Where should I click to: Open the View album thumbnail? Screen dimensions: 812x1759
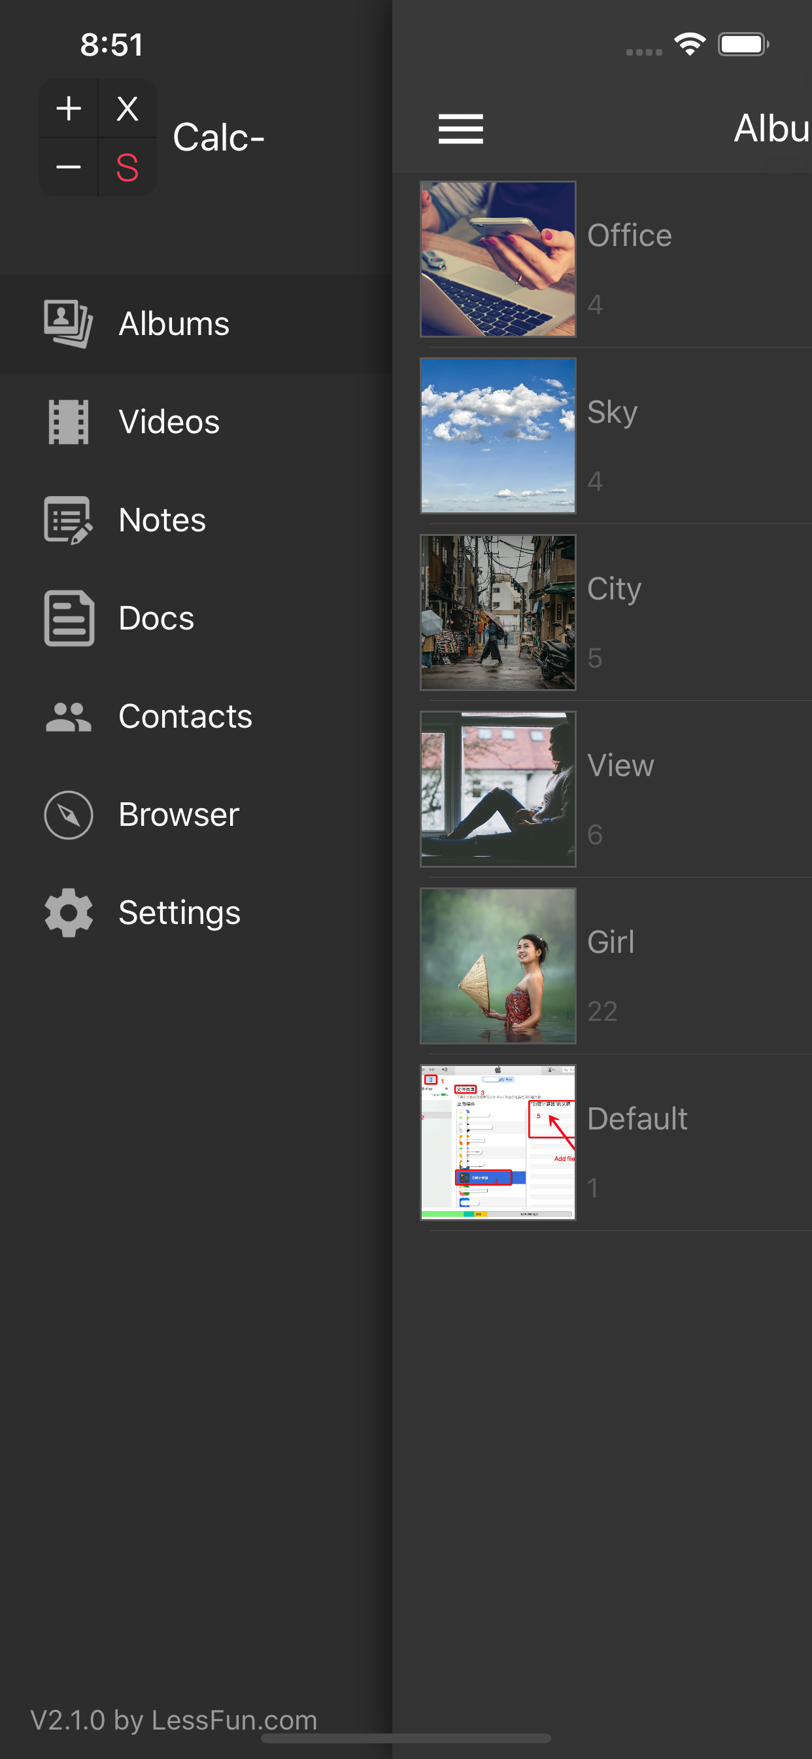tap(498, 789)
